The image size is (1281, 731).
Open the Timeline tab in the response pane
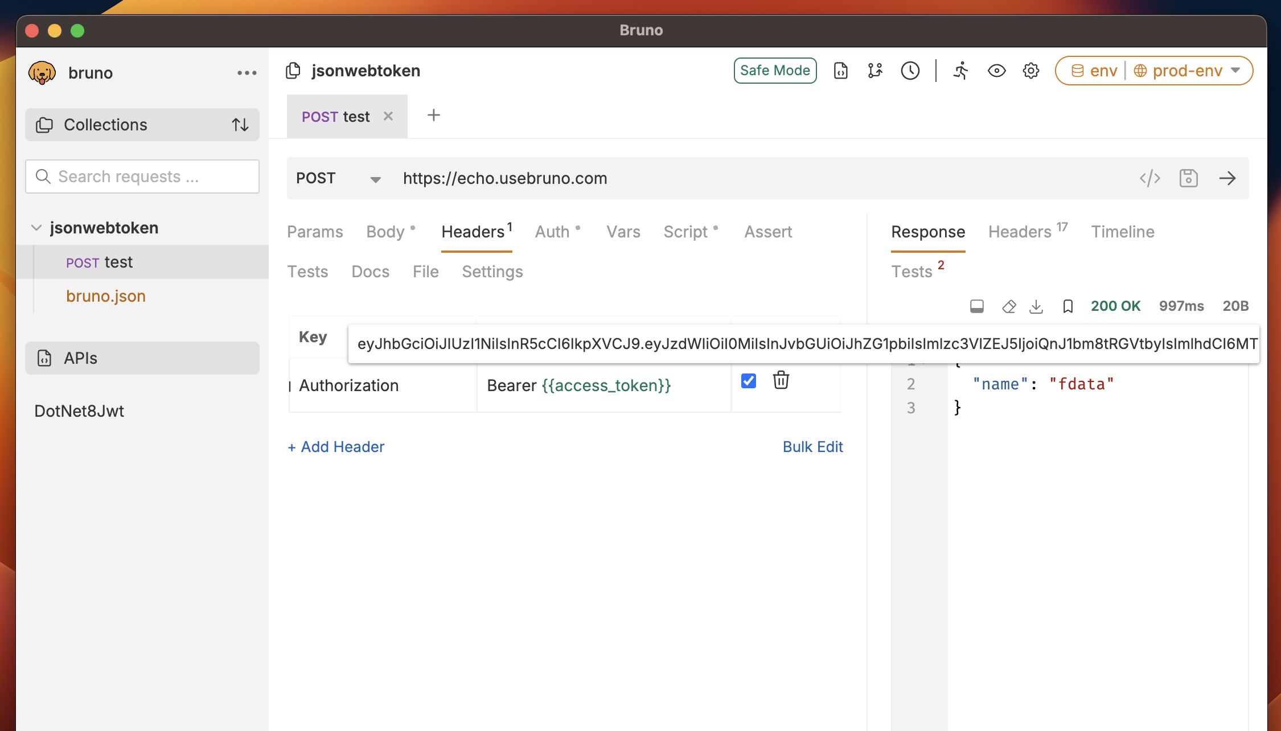point(1122,232)
